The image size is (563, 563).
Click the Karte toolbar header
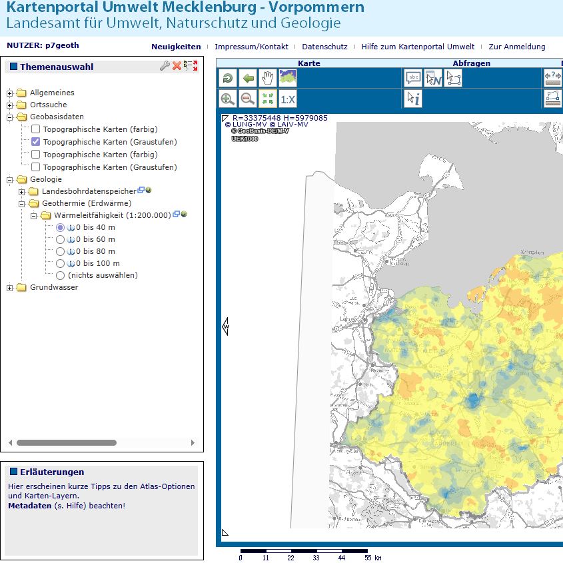click(308, 63)
